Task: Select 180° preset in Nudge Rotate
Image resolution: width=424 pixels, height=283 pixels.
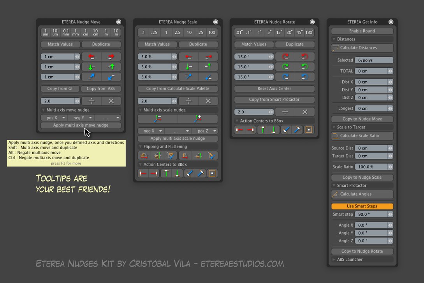Action: click(310, 32)
